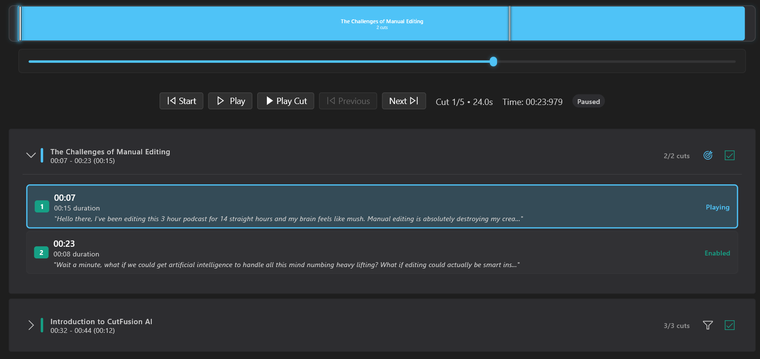Collapse The Challenges of Manual Editing section
760x359 pixels.
(31, 155)
